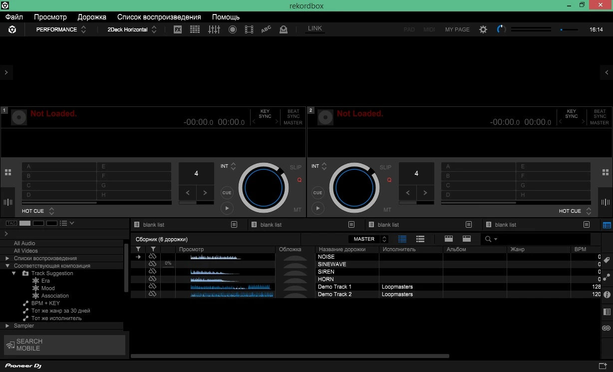Open the MASTER output dropdown
613x372 pixels.
point(368,239)
